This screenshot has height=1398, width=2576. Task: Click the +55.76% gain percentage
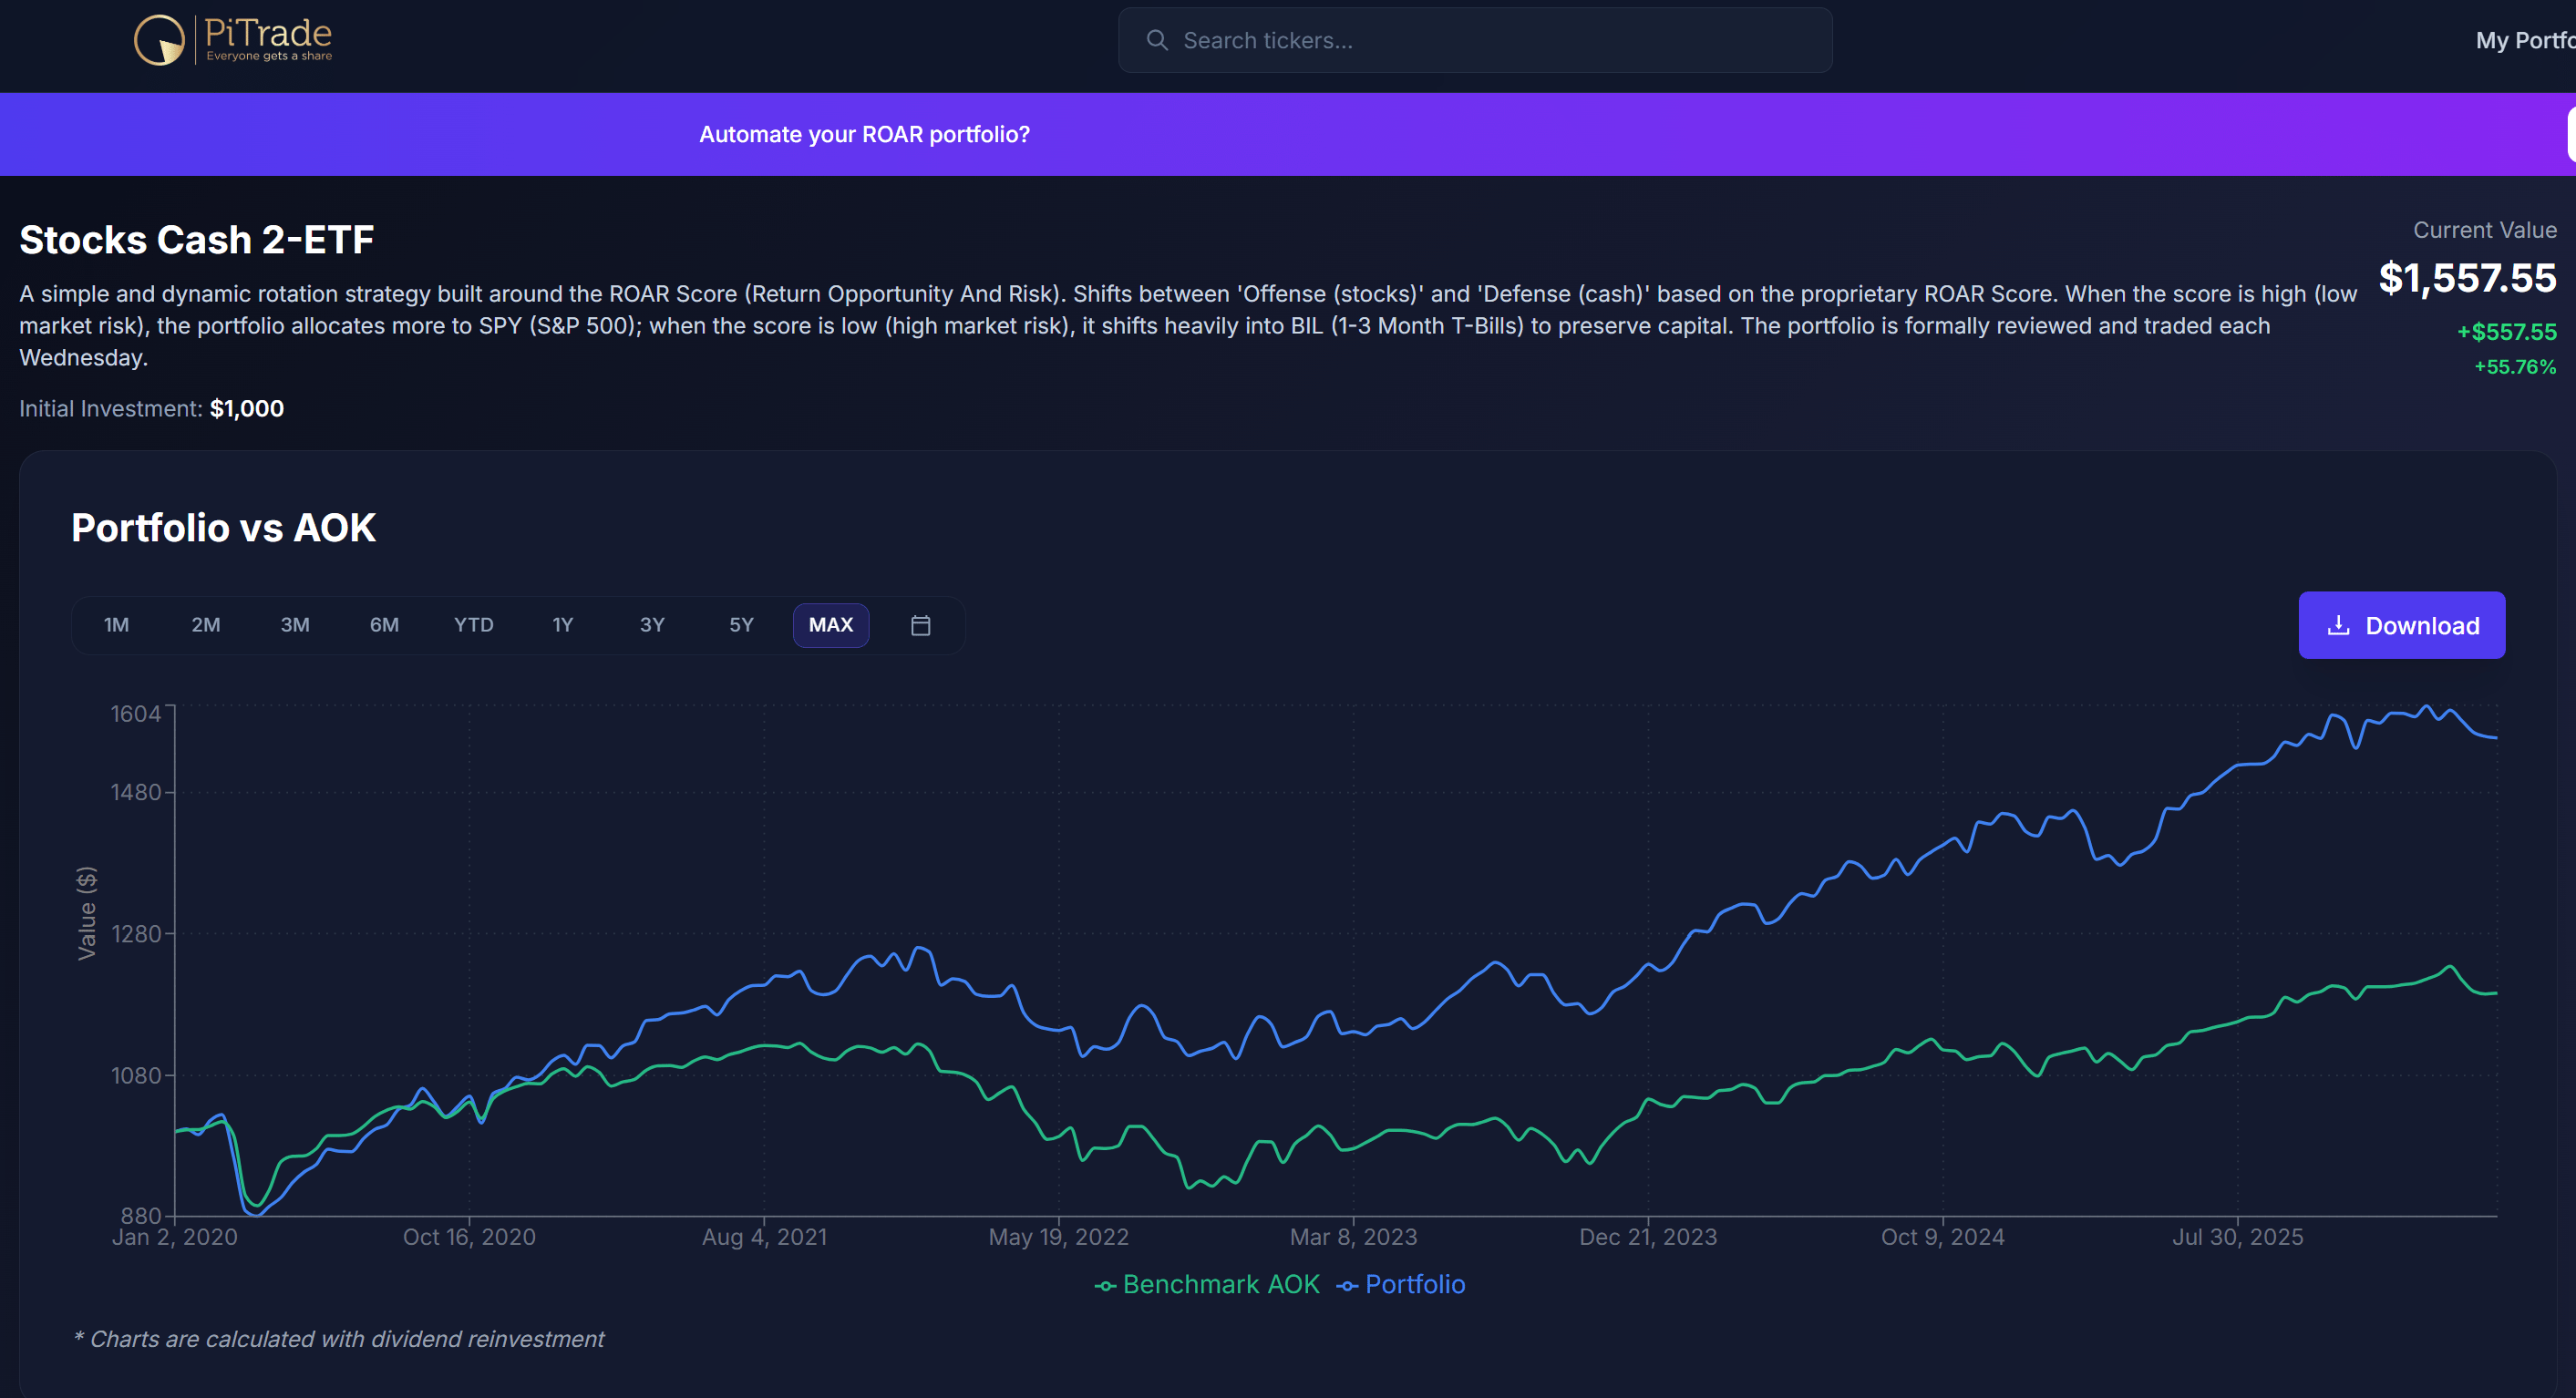click(x=2515, y=366)
